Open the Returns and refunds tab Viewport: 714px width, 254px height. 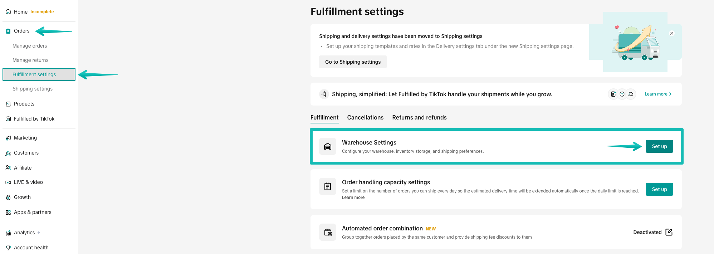419,117
